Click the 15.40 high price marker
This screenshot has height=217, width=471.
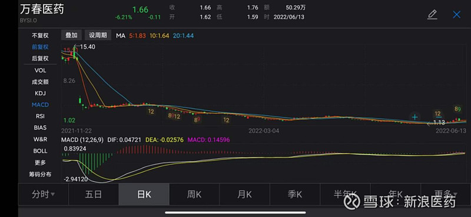[x=87, y=46]
